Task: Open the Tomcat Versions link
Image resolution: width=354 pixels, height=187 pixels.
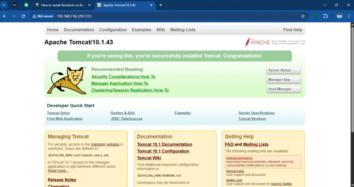Action: coord(252,119)
